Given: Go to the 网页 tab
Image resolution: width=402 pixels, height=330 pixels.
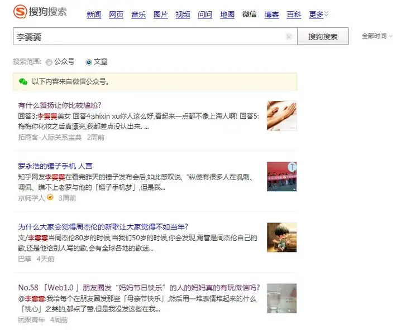Looking at the screenshot, I should click(x=116, y=14).
